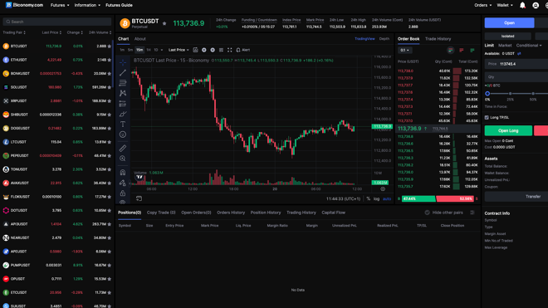
Task: Open the chart type icon in toolbar
Action: (x=195, y=50)
